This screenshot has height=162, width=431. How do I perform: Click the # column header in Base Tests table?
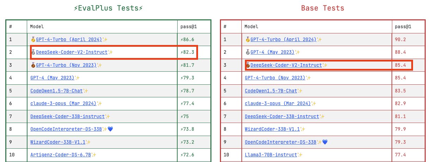(225, 26)
